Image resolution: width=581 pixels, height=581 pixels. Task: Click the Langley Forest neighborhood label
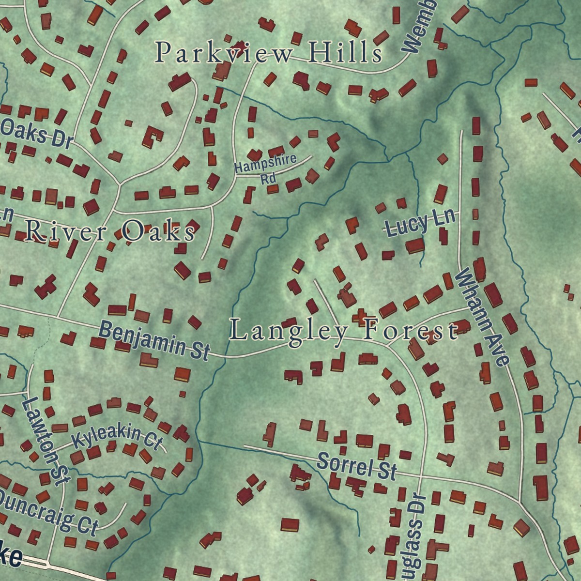click(343, 331)
